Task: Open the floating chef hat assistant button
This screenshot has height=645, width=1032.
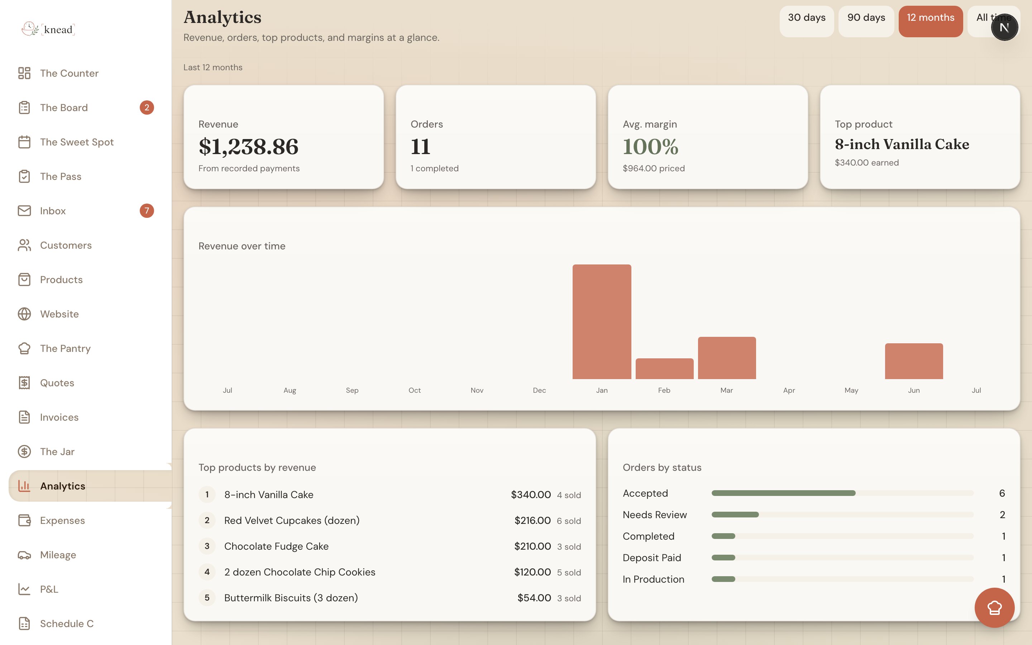Action: pyautogui.click(x=994, y=607)
